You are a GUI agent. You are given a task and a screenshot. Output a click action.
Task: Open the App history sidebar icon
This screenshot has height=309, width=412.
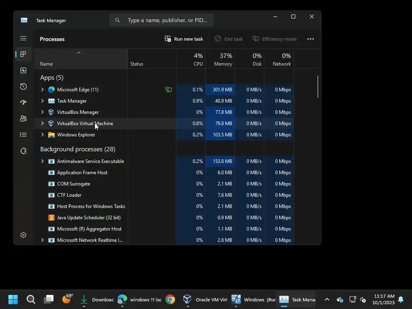(23, 87)
